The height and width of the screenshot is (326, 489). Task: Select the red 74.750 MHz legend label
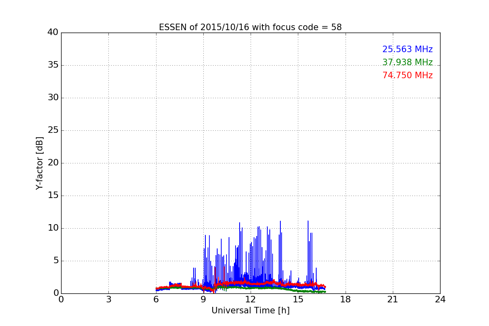pos(407,75)
